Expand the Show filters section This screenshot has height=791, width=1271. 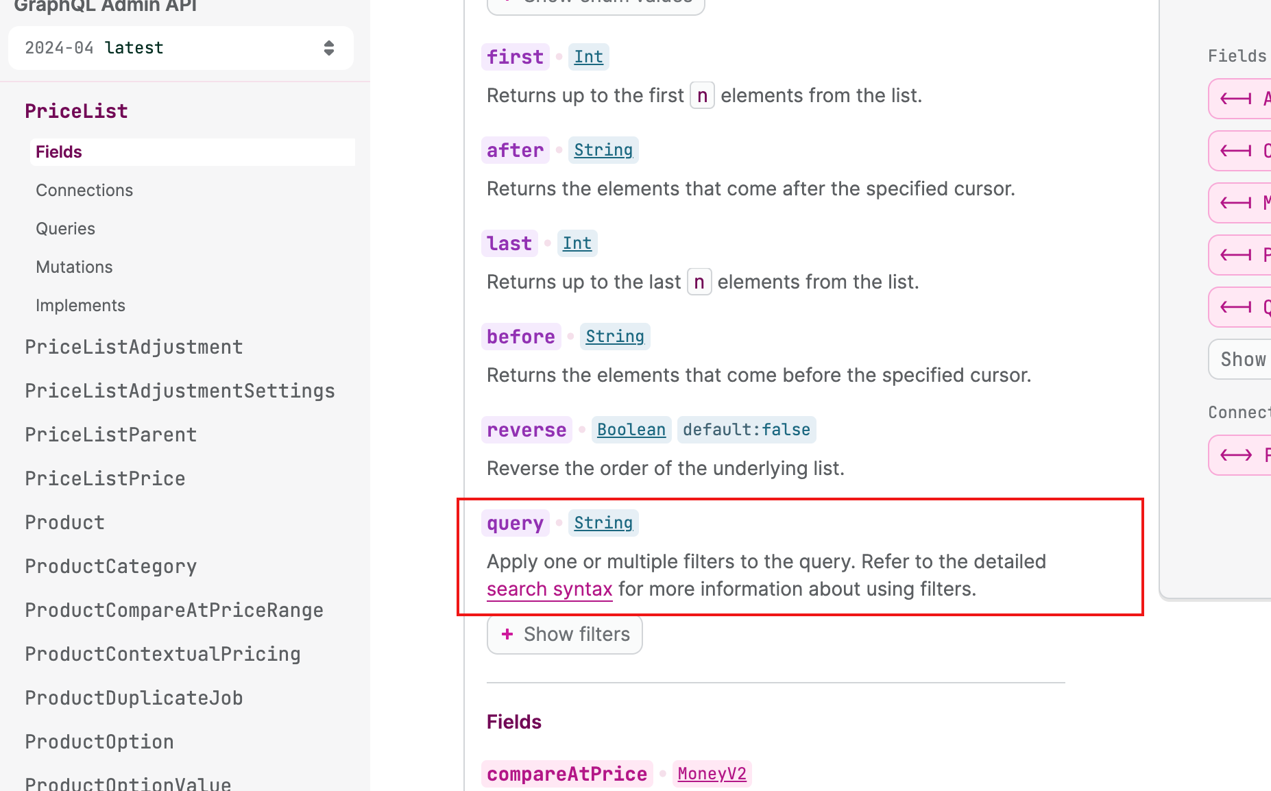coord(564,634)
